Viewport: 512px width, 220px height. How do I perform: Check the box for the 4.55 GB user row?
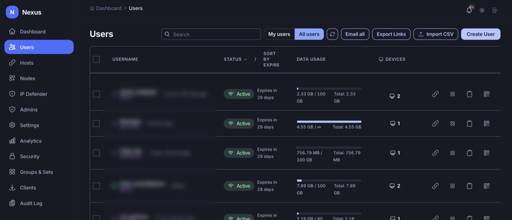pyautogui.click(x=96, y=123)
